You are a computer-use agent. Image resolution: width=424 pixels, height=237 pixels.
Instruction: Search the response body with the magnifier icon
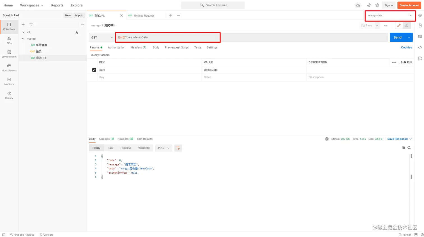[x=409, y=148]
